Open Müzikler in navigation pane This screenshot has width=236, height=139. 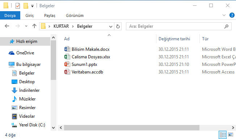(x=27, y=99)
